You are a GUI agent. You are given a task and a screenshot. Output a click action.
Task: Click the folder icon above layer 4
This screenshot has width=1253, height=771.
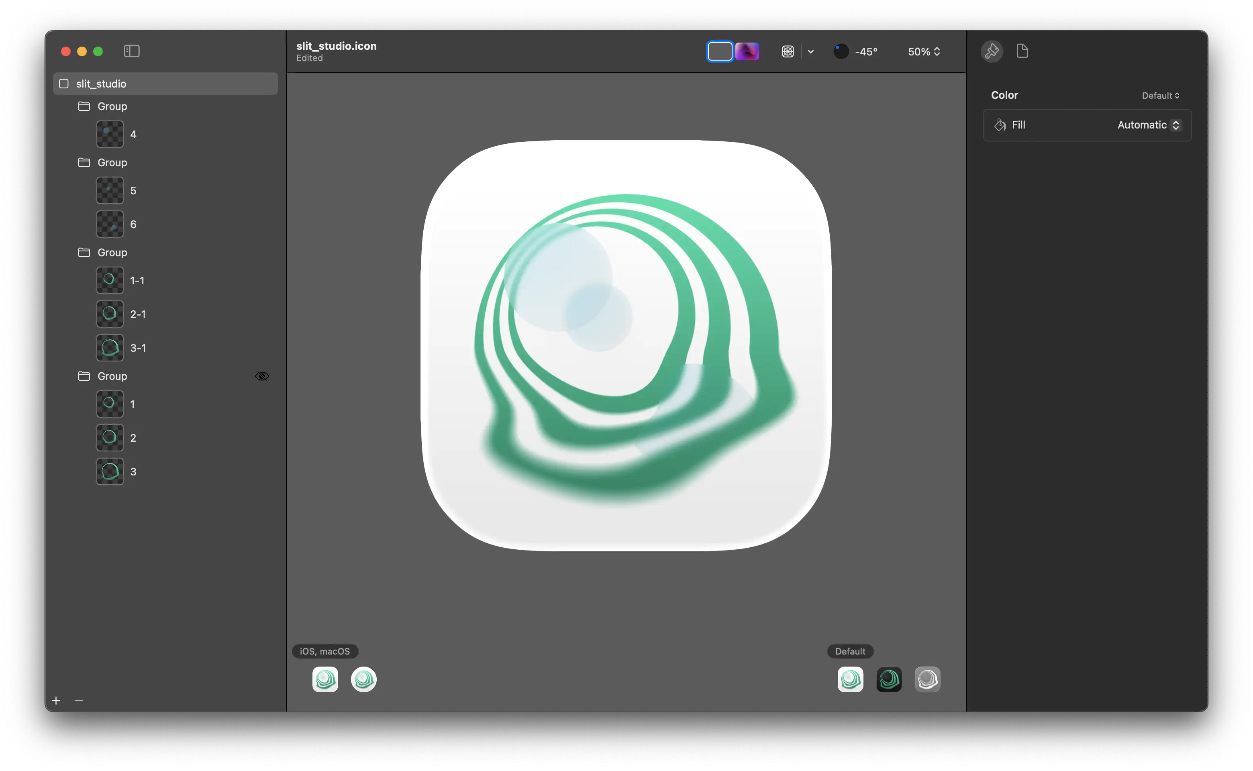click(84, 106)
